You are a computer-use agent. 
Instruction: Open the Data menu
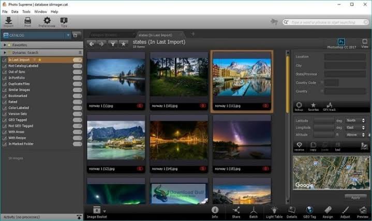click(x=14, y=11)
